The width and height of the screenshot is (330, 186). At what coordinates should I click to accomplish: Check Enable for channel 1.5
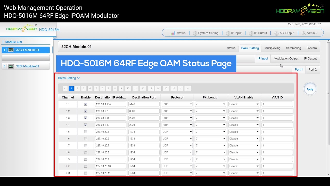point(86,132)
